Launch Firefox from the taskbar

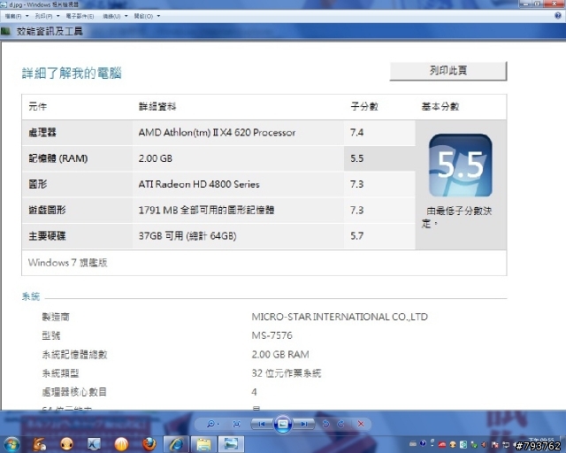click(149, 444)
